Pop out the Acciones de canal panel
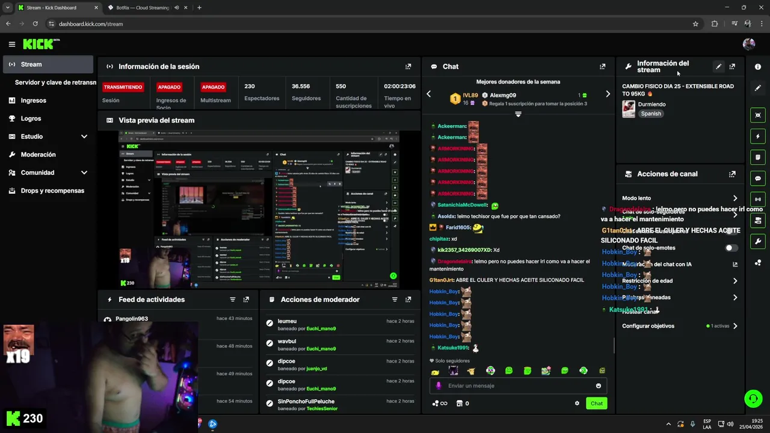The width and height of the screenshot is (770, 433). (x=732, y=174)
